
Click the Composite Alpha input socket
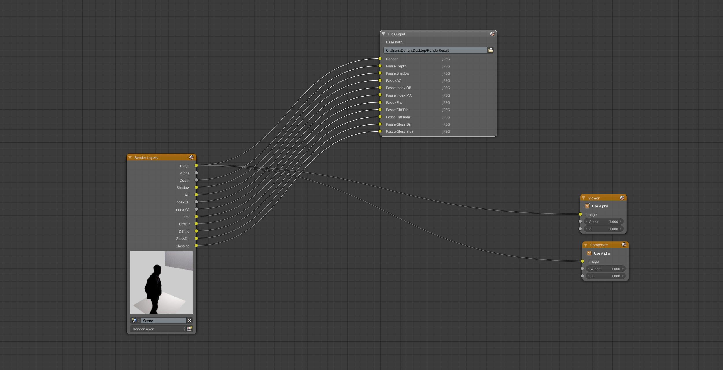coord(582,268)
